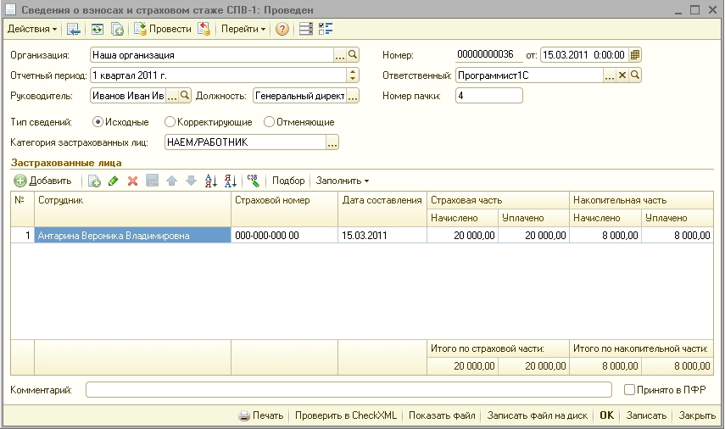Click magnifier icon beside Организация field

353,55
